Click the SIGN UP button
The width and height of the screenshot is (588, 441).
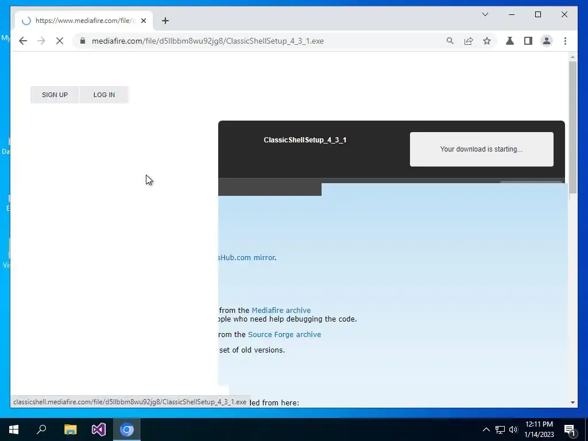[x=55, y=95]
